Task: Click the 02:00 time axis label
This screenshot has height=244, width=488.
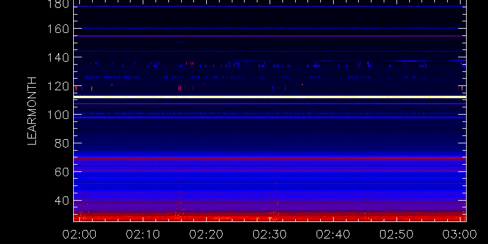Action: (x=79, y=234)
